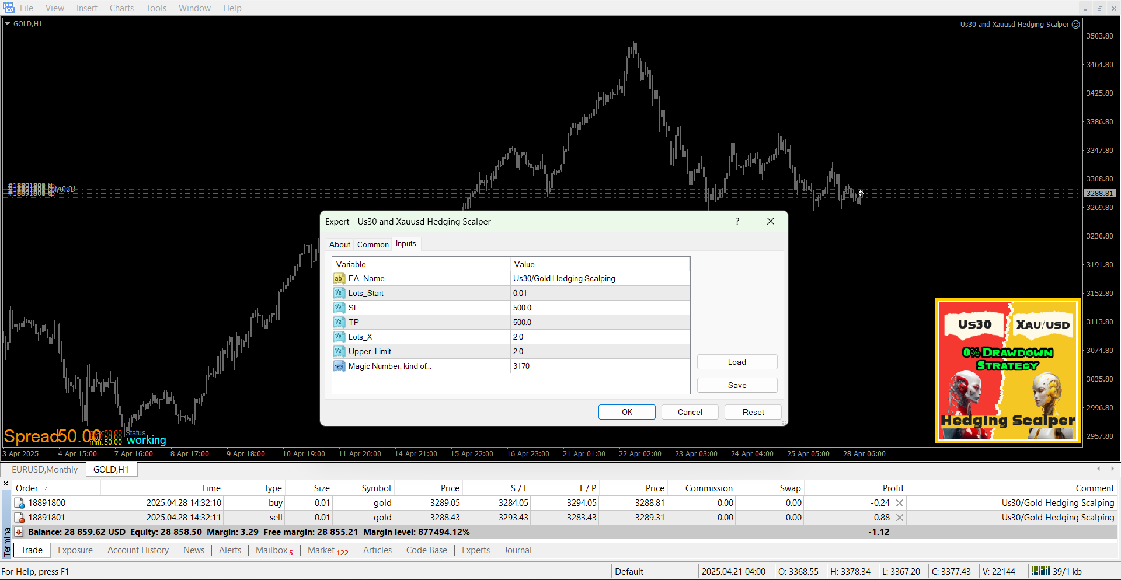
Task: Edit the Lots_Start value field
Action: coord(600,293)
